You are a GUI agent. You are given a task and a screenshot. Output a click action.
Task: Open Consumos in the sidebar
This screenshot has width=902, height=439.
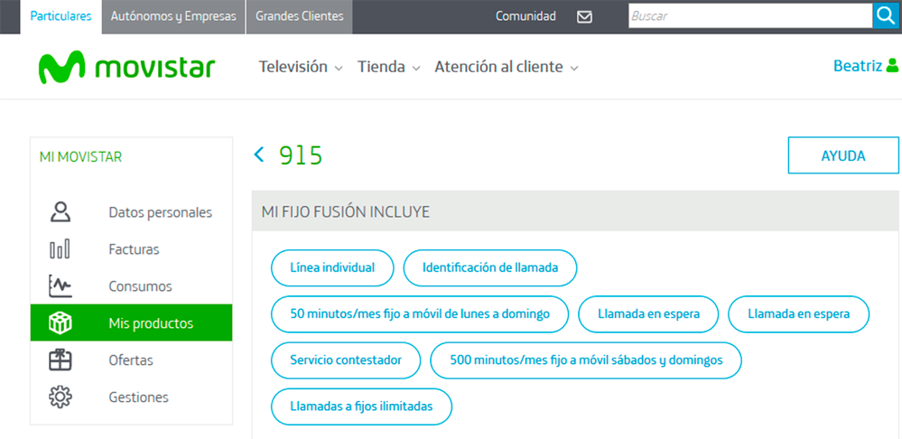(x=140, y=286)
